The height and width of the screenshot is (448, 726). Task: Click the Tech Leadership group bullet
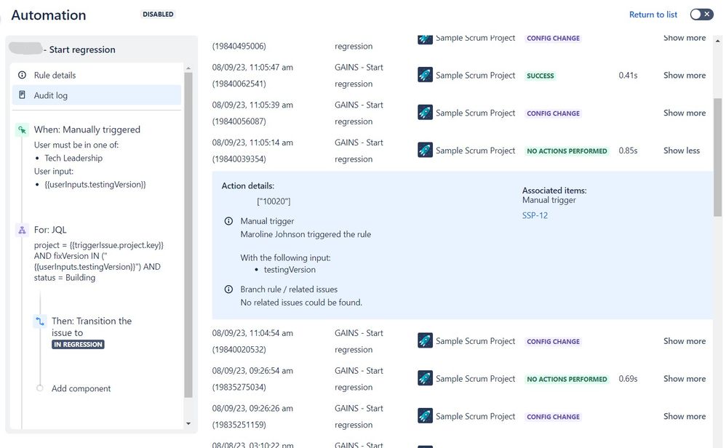[73, 158]
